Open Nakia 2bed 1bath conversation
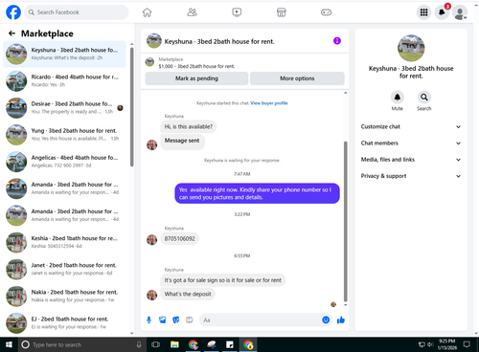 point(65,296)
